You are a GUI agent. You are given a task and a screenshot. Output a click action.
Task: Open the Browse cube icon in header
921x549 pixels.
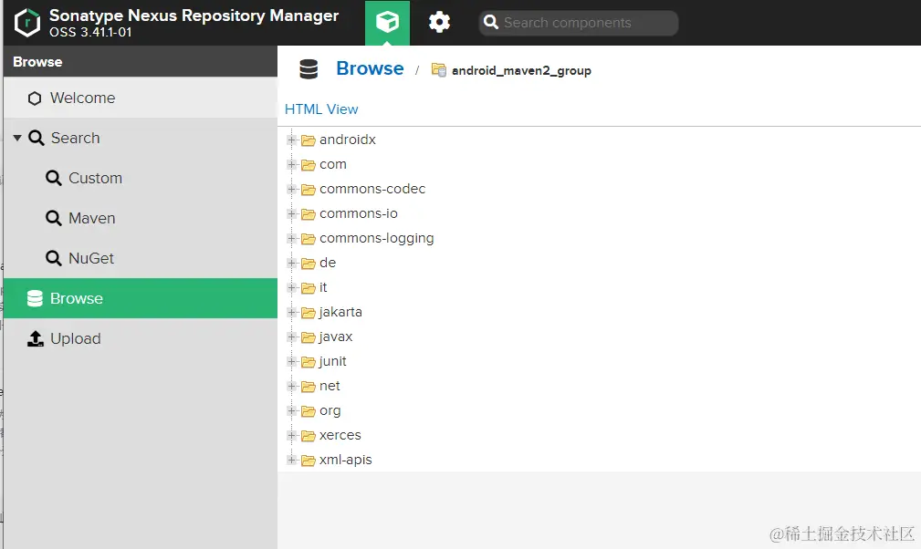click(x=387, y=23)
